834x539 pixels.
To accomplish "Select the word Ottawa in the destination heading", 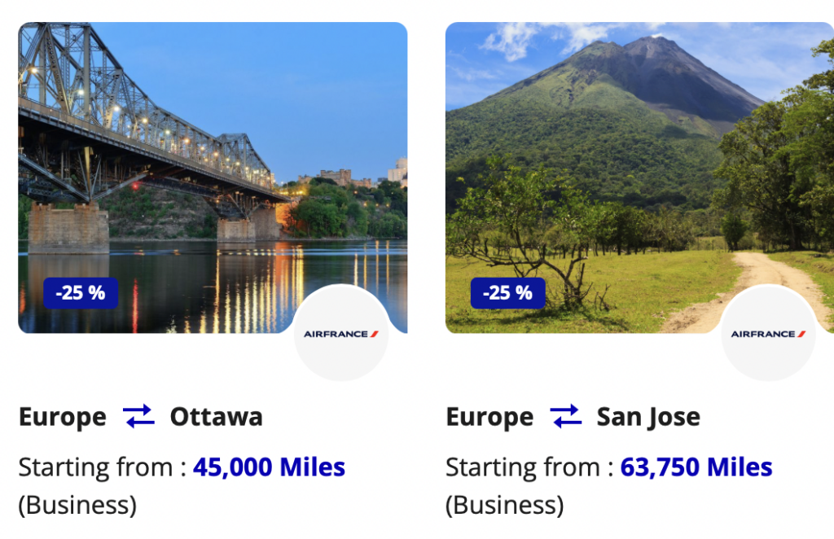I will click(217, 417).
